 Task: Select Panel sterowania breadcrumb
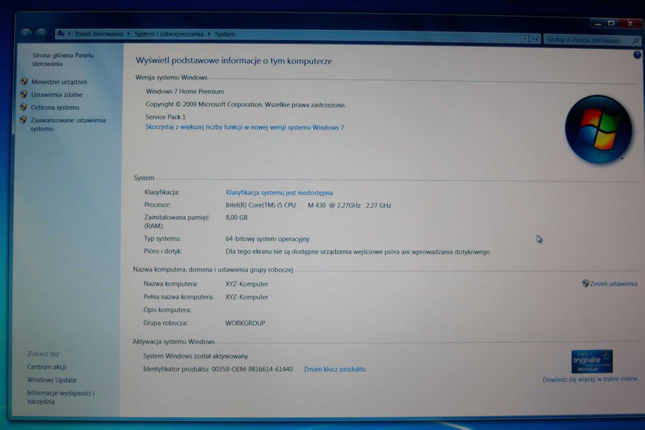tap(99, 33)
